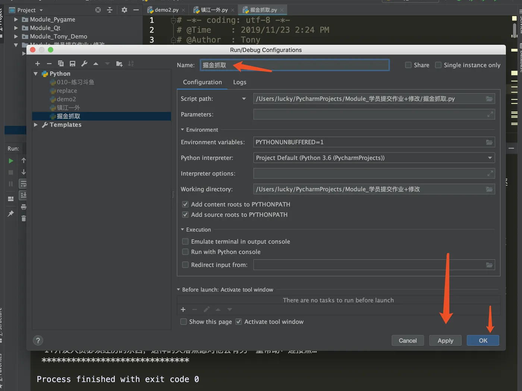Open help question mark button
The height and width of the screenshot is (391, 522).
tap(38, 340)
